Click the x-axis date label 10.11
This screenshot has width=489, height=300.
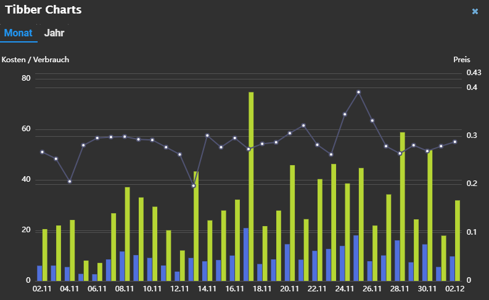(x=152, y=289)
